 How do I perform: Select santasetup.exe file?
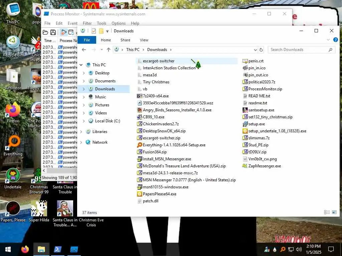click(x=261, y=110)
